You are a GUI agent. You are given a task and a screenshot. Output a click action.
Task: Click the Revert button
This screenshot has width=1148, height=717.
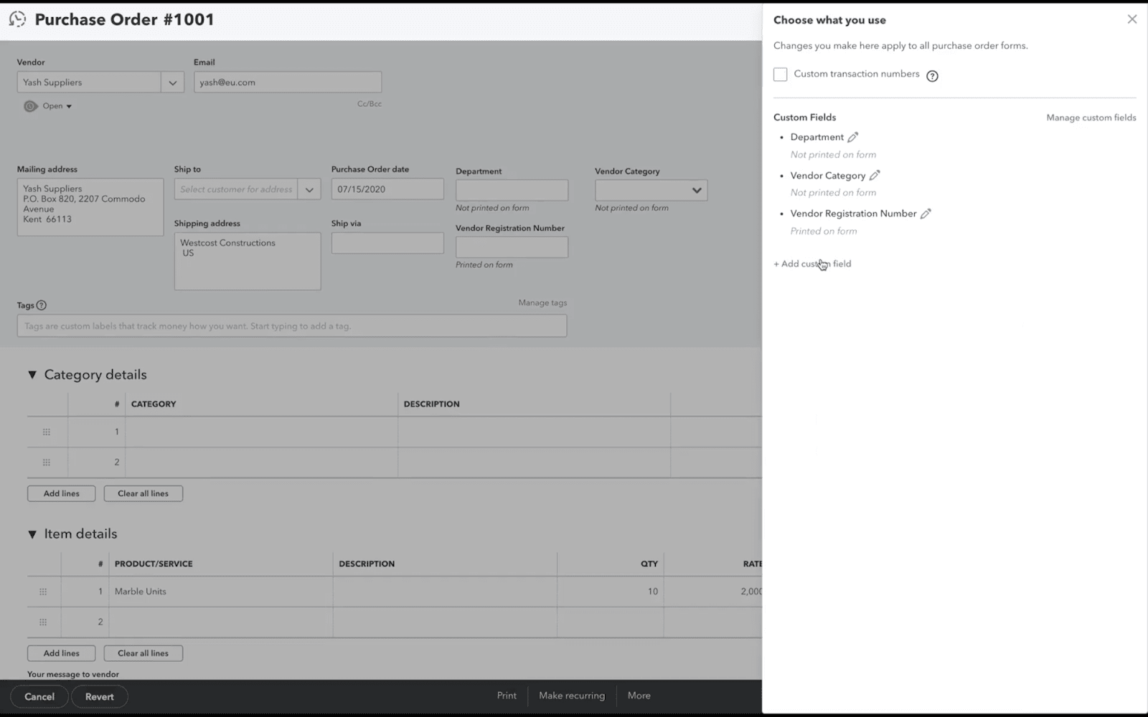tap(100, 697)
